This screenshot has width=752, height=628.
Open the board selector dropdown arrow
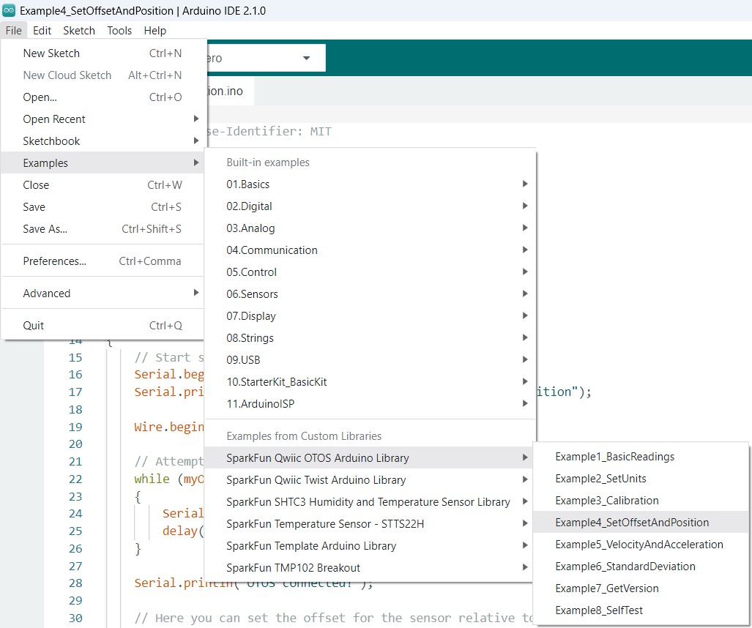(x=306, y=58)
